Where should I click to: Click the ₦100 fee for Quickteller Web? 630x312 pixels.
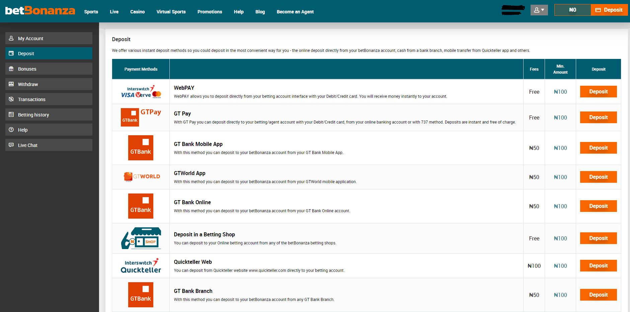[534, 266]
